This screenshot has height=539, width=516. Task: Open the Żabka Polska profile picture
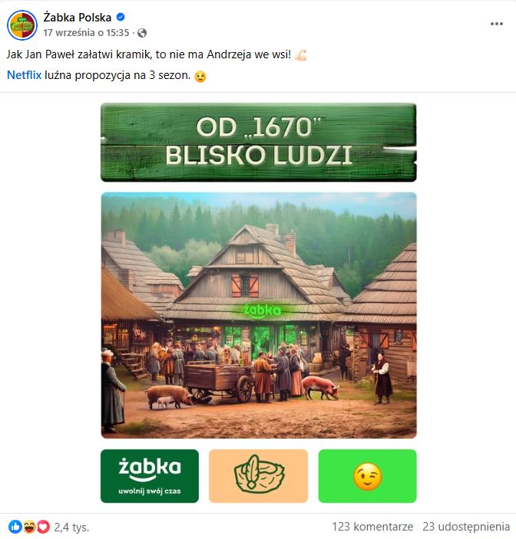22,25
